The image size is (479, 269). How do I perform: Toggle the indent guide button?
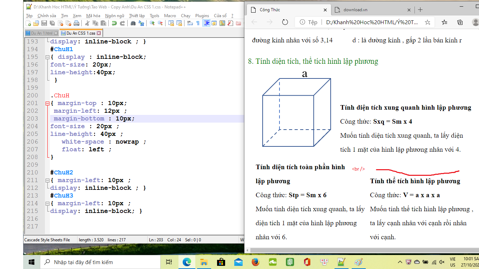207,23
